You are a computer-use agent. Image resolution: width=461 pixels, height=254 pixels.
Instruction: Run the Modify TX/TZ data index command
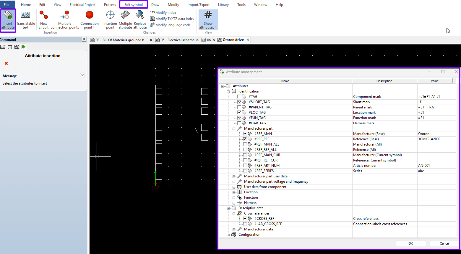click(x=172, y=19)
